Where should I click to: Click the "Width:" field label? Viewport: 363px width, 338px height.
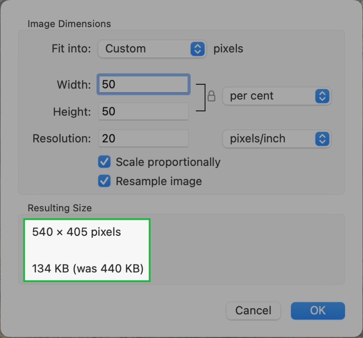pyautogui.click(x=74, y=85)
